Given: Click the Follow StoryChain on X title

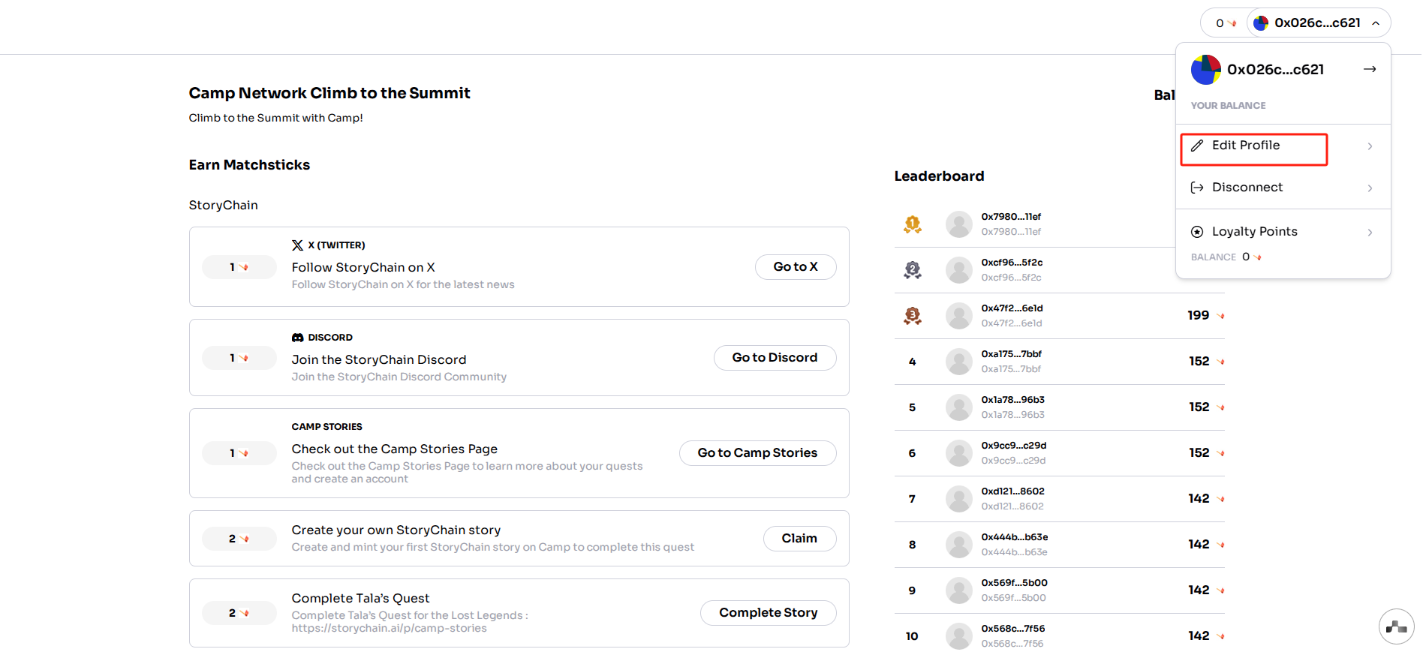Looking at the screenshot, I should coord(363,268).
